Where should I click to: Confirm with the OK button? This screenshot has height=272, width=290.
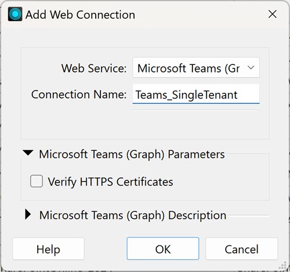[163, 249]
